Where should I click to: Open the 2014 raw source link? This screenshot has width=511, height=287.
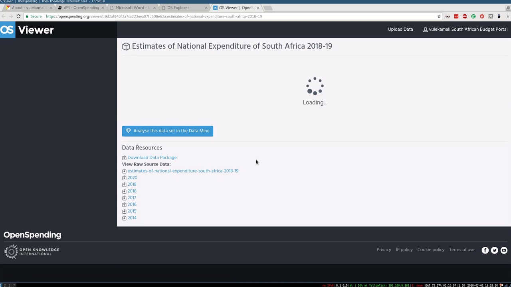click(132, 218)
